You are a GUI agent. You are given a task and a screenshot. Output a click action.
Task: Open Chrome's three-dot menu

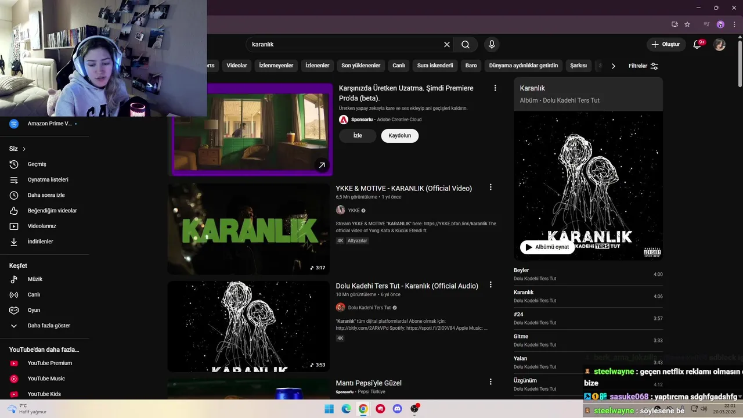click(734, 24)
